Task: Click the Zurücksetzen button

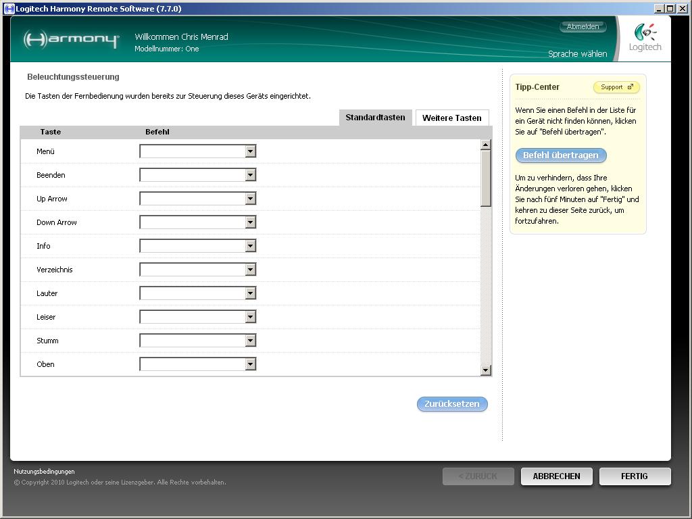Action: [452, 404]
